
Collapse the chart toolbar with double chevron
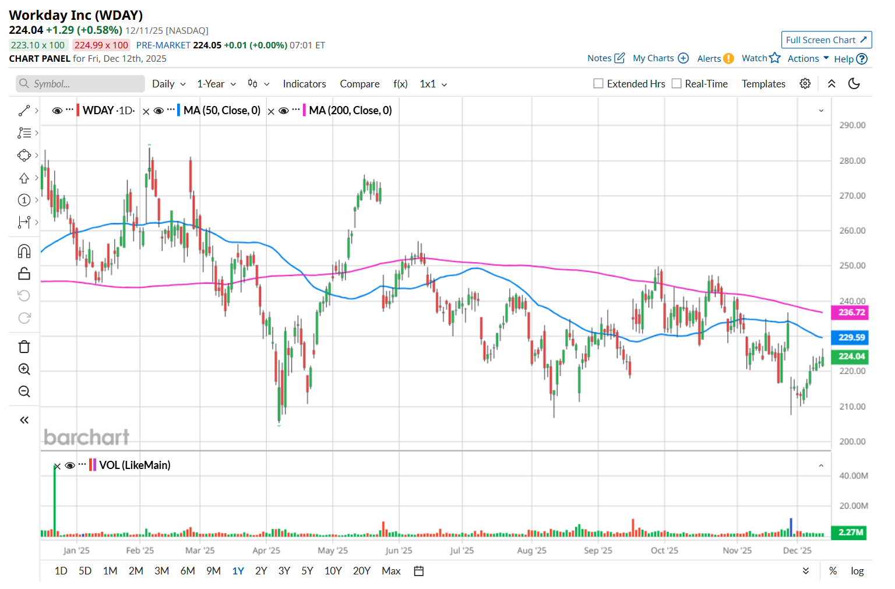click(831, 84)
